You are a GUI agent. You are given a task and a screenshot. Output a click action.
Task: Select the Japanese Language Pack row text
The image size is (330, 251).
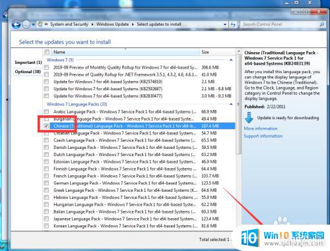[x=125, y=219]
